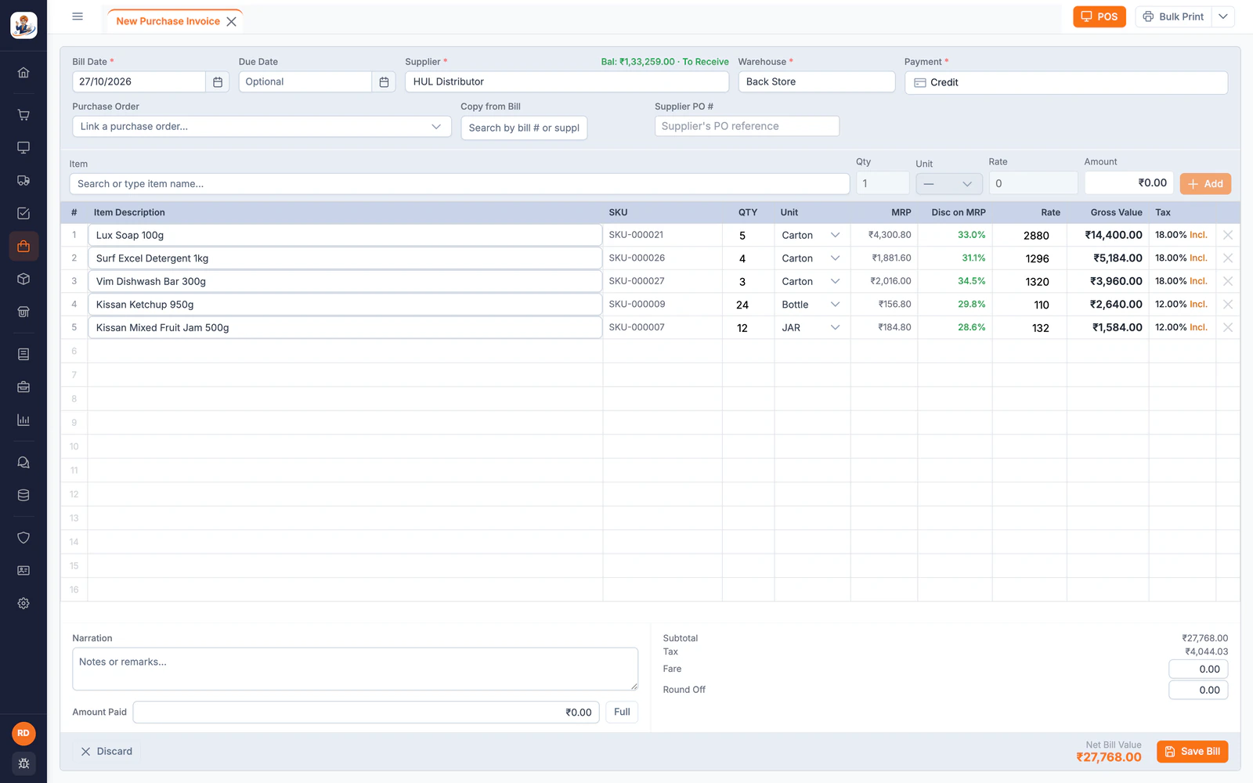This screenshot has width=1253, height=783.
Task: Open the shopping cart sidebar icon
Action: pos(23,115)
